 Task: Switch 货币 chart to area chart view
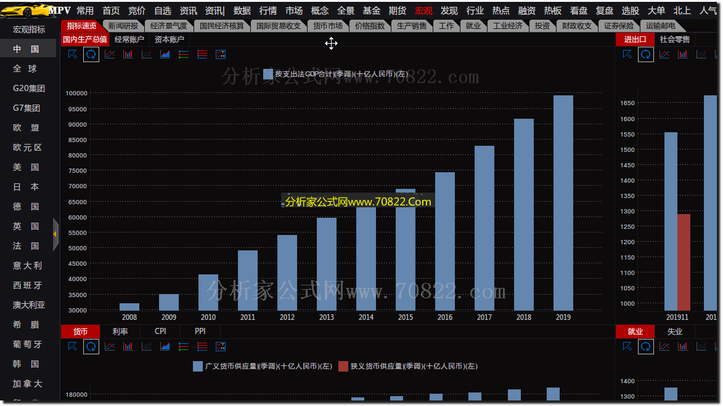[165, 346]
